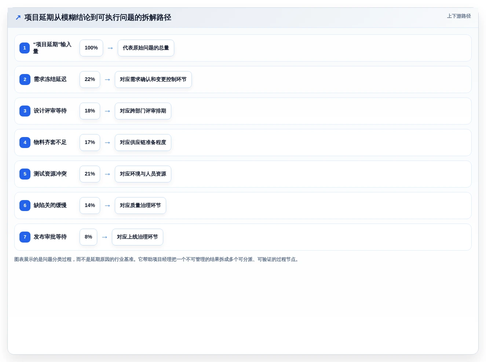Select step badge number 4
The height and width of the screenshot is (362, 486).
[x=25, y=143]
